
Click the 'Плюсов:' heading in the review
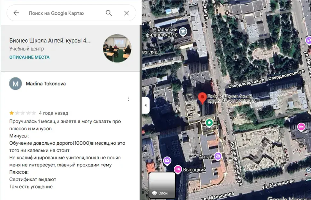19,172
